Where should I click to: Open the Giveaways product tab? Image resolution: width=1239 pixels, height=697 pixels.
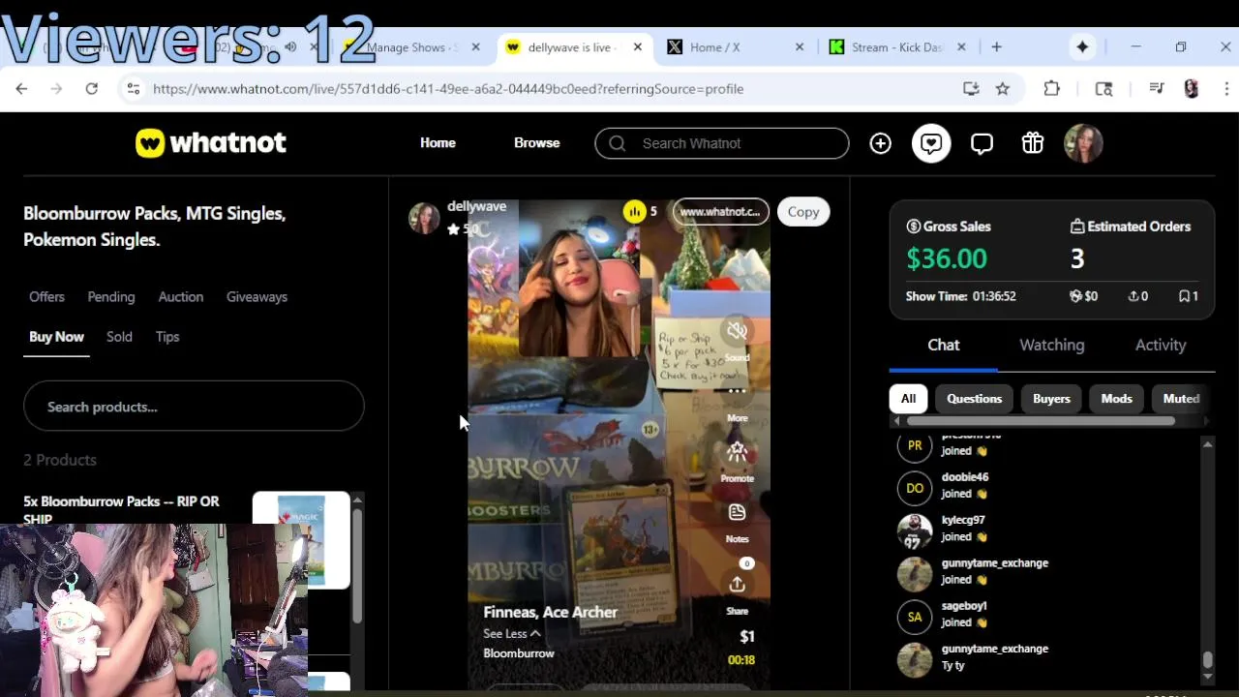[257, 297]
